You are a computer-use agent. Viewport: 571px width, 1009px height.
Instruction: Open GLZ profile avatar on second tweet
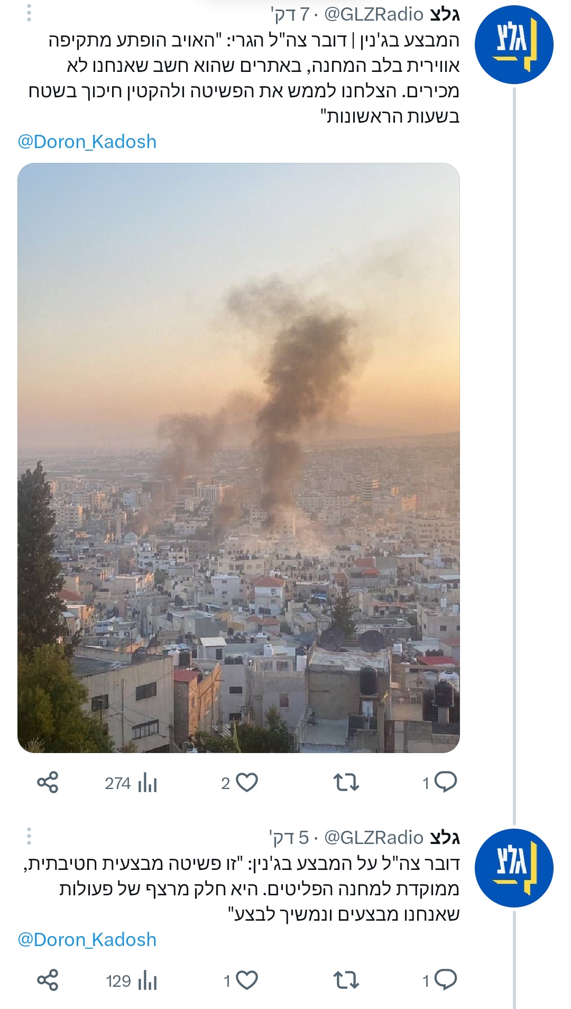(x=513, y=868)
